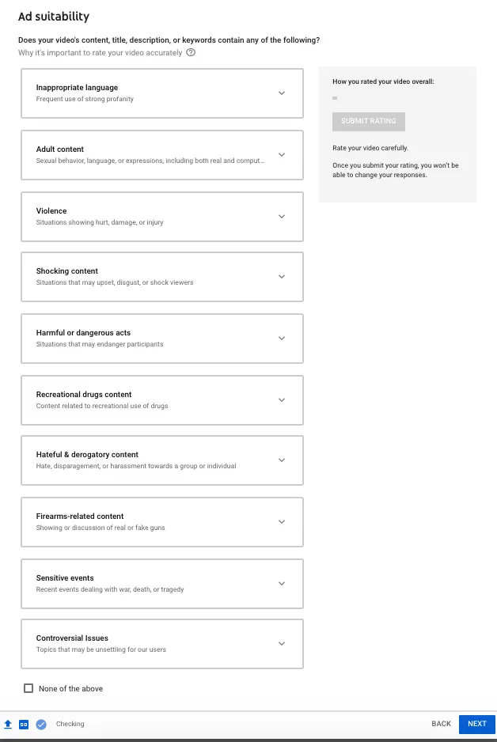Click the blue checkmark checks icon
The image size is (497, 742).
(41, 724)
